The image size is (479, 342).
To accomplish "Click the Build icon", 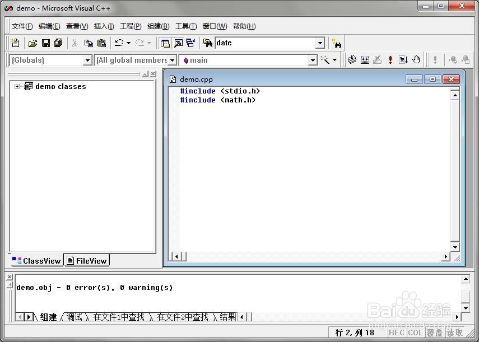I will [365, 60].
